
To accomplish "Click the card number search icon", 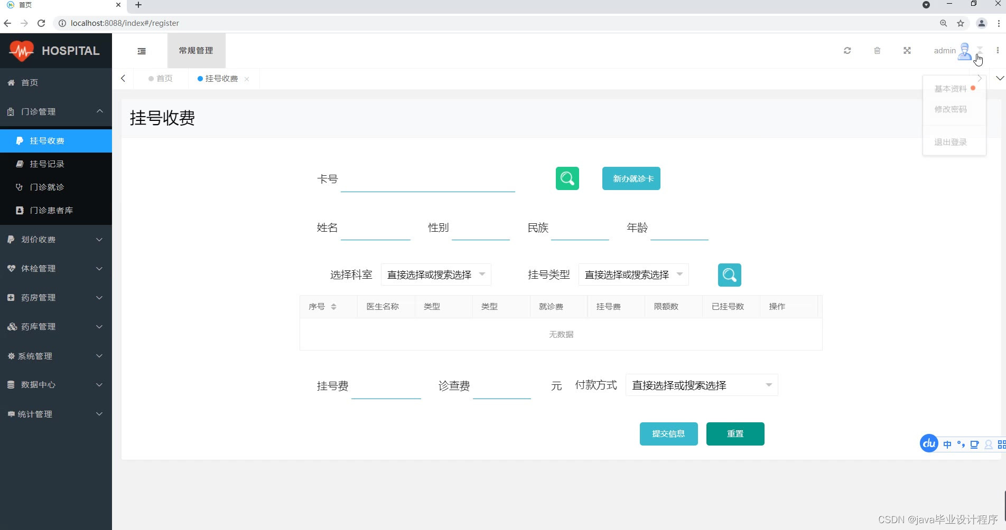I will 567,178.
